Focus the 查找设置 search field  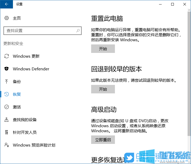coord(40,31)
